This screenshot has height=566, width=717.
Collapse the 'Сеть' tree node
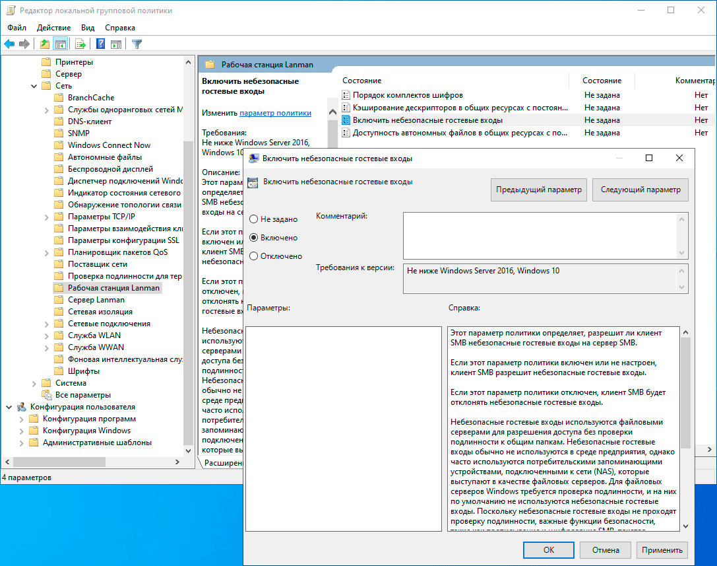pyautogui.click(x=34, y=86)
